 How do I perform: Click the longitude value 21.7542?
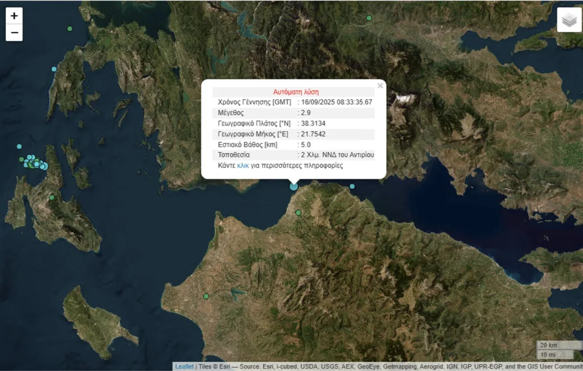(313, 134)
